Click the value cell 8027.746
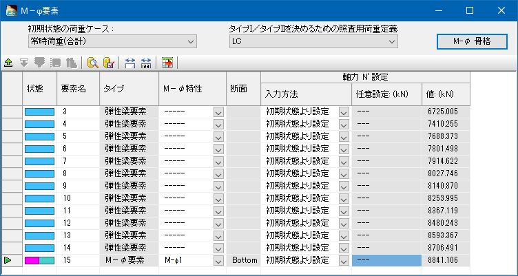Image resolution: width=518 pixels, height=276 pixels. (x=446, y=173)
